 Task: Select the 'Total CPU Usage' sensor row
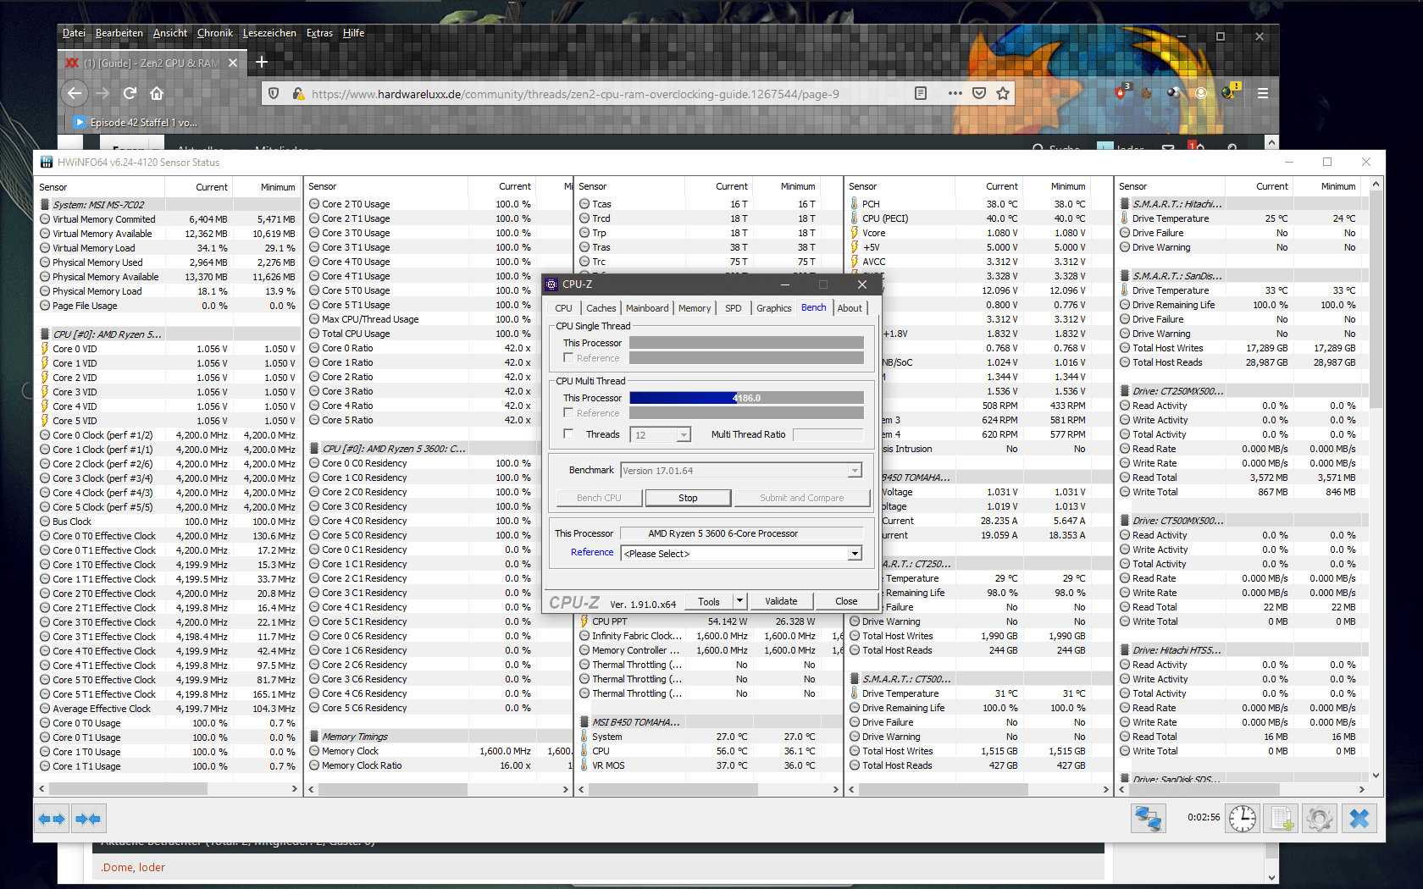(x=440, y=334)
